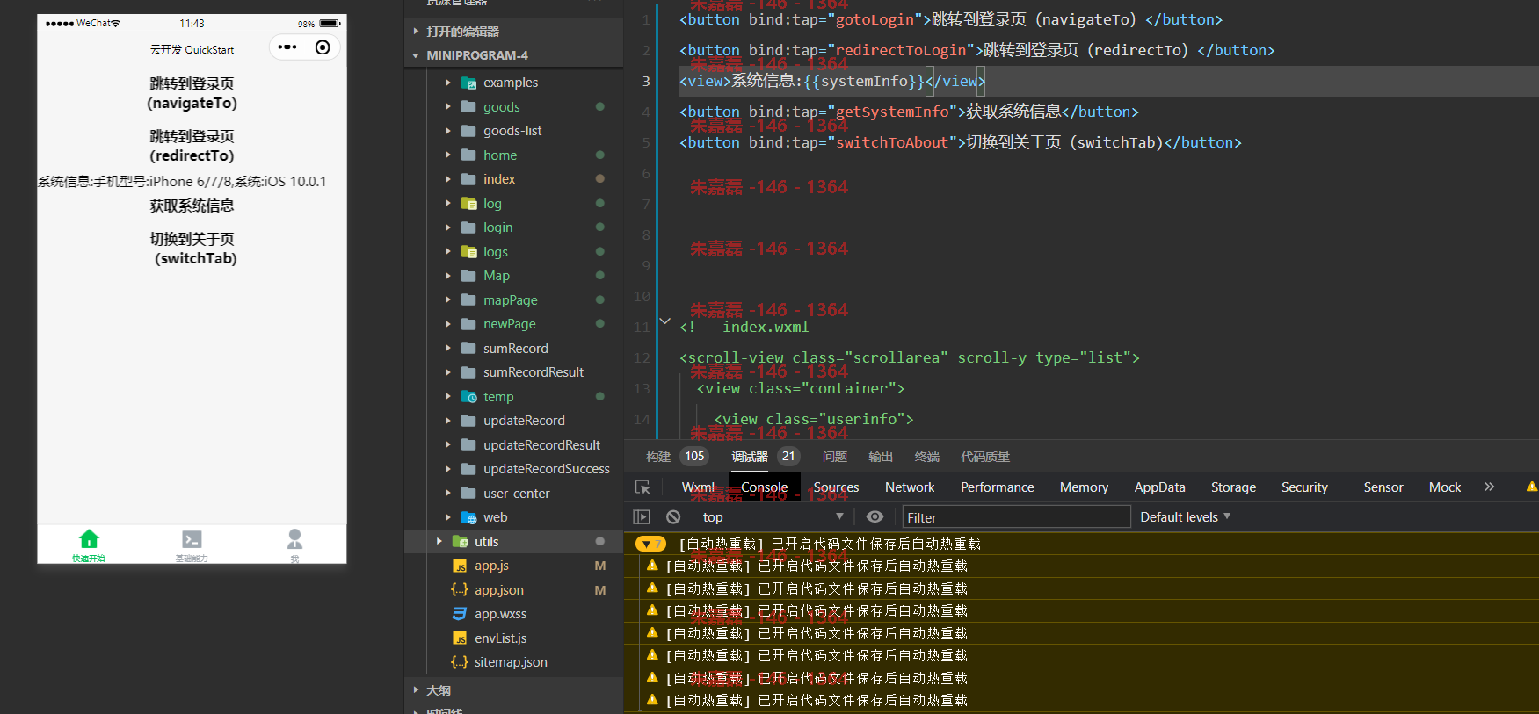Click the examples folder icon

[x=468, y=83]
